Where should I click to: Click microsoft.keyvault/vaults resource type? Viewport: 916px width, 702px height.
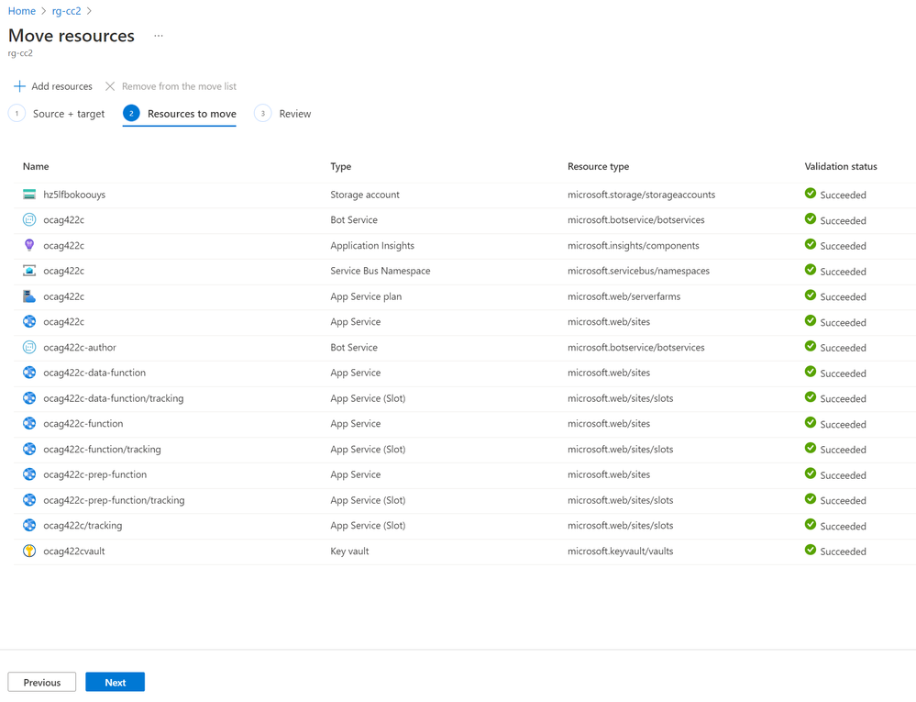(621, 551)
